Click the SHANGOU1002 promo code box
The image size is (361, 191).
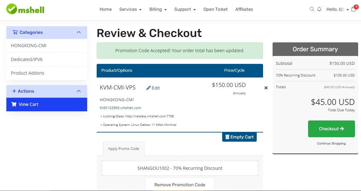pyautogui.click(x=180, y=168)
